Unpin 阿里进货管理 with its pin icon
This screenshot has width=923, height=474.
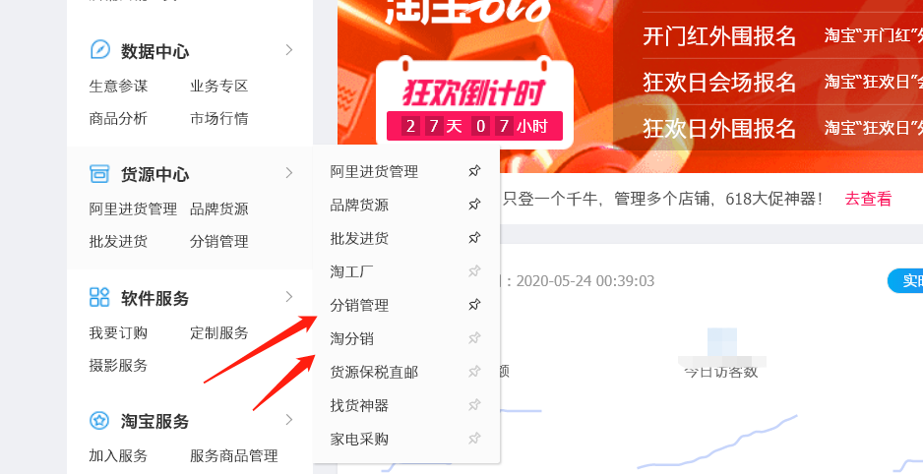pos(474,171)
